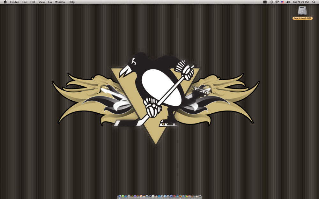Click the clock showing Tue 9:29 PM
This screenshot has width=319, height=199.
(x=300, y=2)
